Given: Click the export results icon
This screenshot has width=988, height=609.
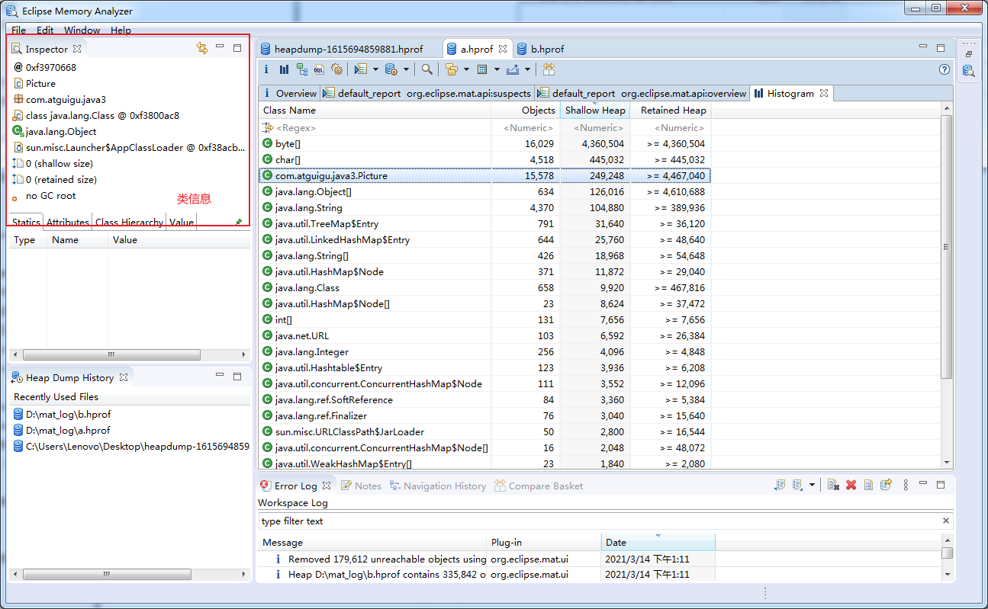Looking at the screenshot, I should (x=512, y=69).
